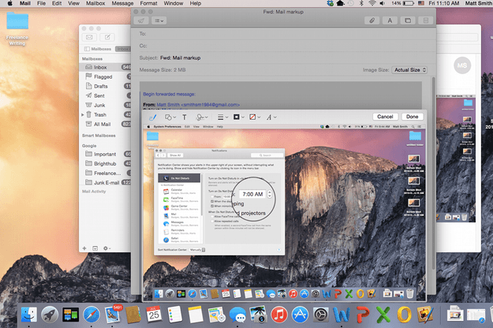Open the Mail menu in menu bar

click(x=25, y=3)
